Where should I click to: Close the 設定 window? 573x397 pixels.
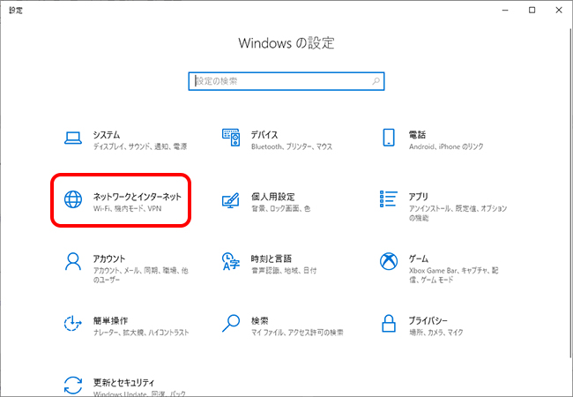[559, 11]
